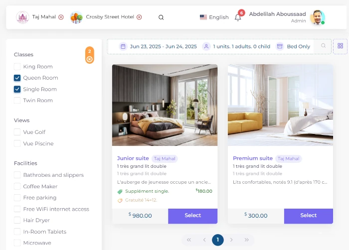Remove the Crosby Street Hotel tag
The image size is (349, 250).
(139, 17)
